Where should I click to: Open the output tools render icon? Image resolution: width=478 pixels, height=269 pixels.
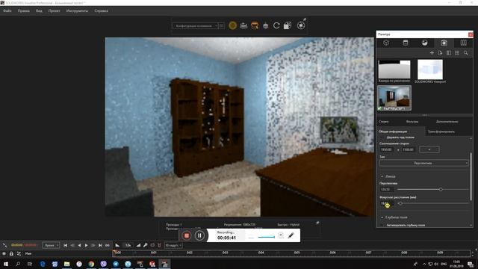288,25
